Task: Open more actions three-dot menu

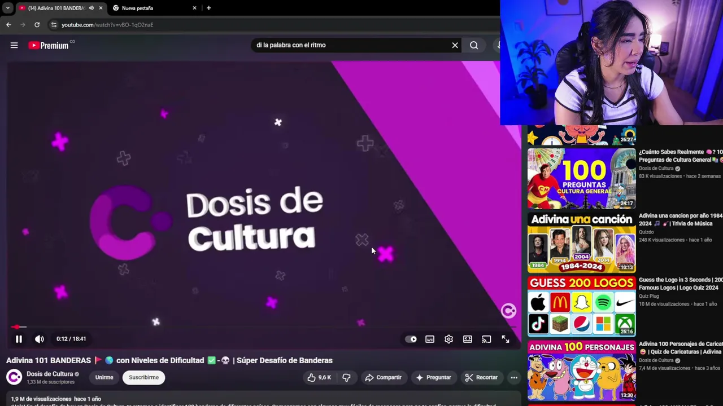Action: pos(514,377)
